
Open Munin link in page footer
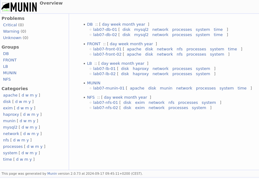[52, 174]
